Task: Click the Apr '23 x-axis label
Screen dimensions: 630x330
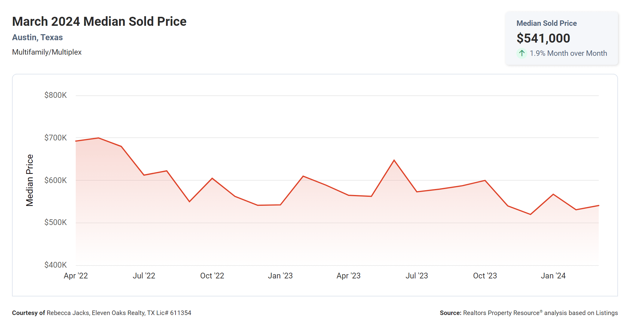Action: 348,276
